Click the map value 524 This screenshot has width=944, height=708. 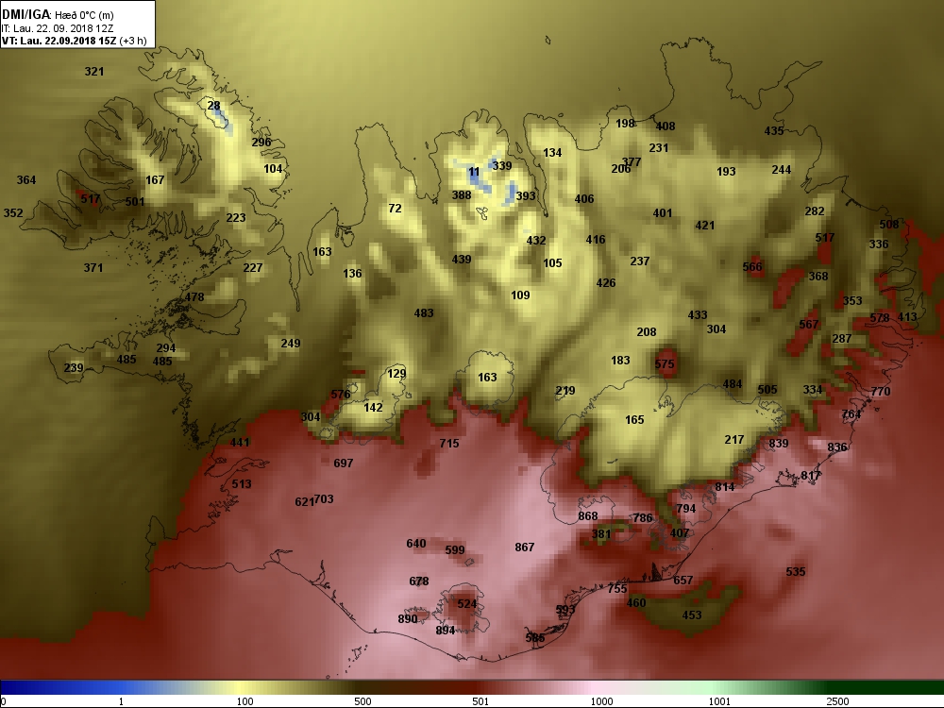tap(467, 604)
